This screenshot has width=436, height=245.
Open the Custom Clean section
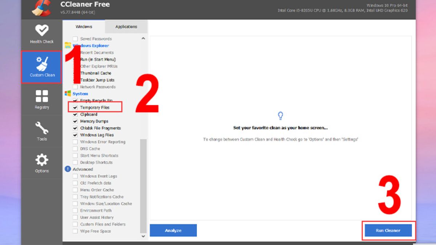tap(42, 67)
